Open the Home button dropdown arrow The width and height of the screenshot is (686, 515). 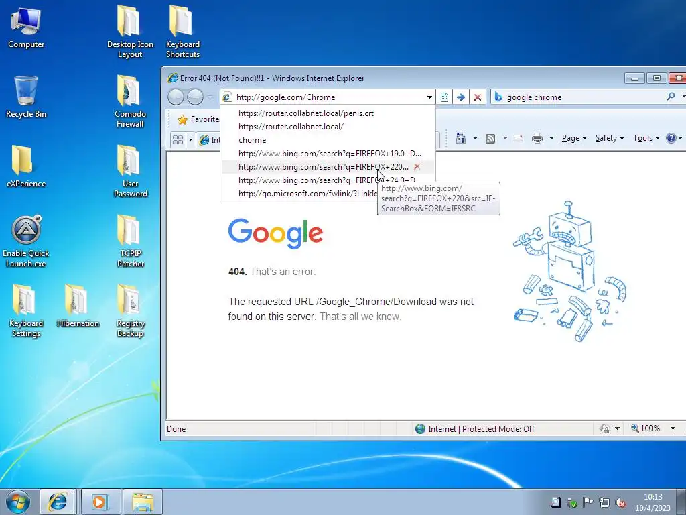[x=475, y=138]
